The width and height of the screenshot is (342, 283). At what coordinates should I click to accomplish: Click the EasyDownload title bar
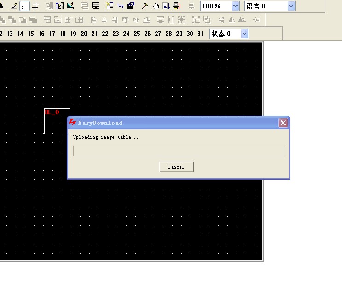point(175,123)
